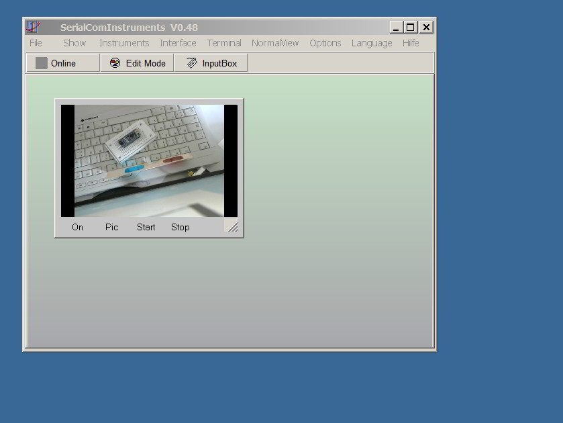This screenshot has width=563, height=423.
Task: Open the Terminal menu
Action: point(224,43)
